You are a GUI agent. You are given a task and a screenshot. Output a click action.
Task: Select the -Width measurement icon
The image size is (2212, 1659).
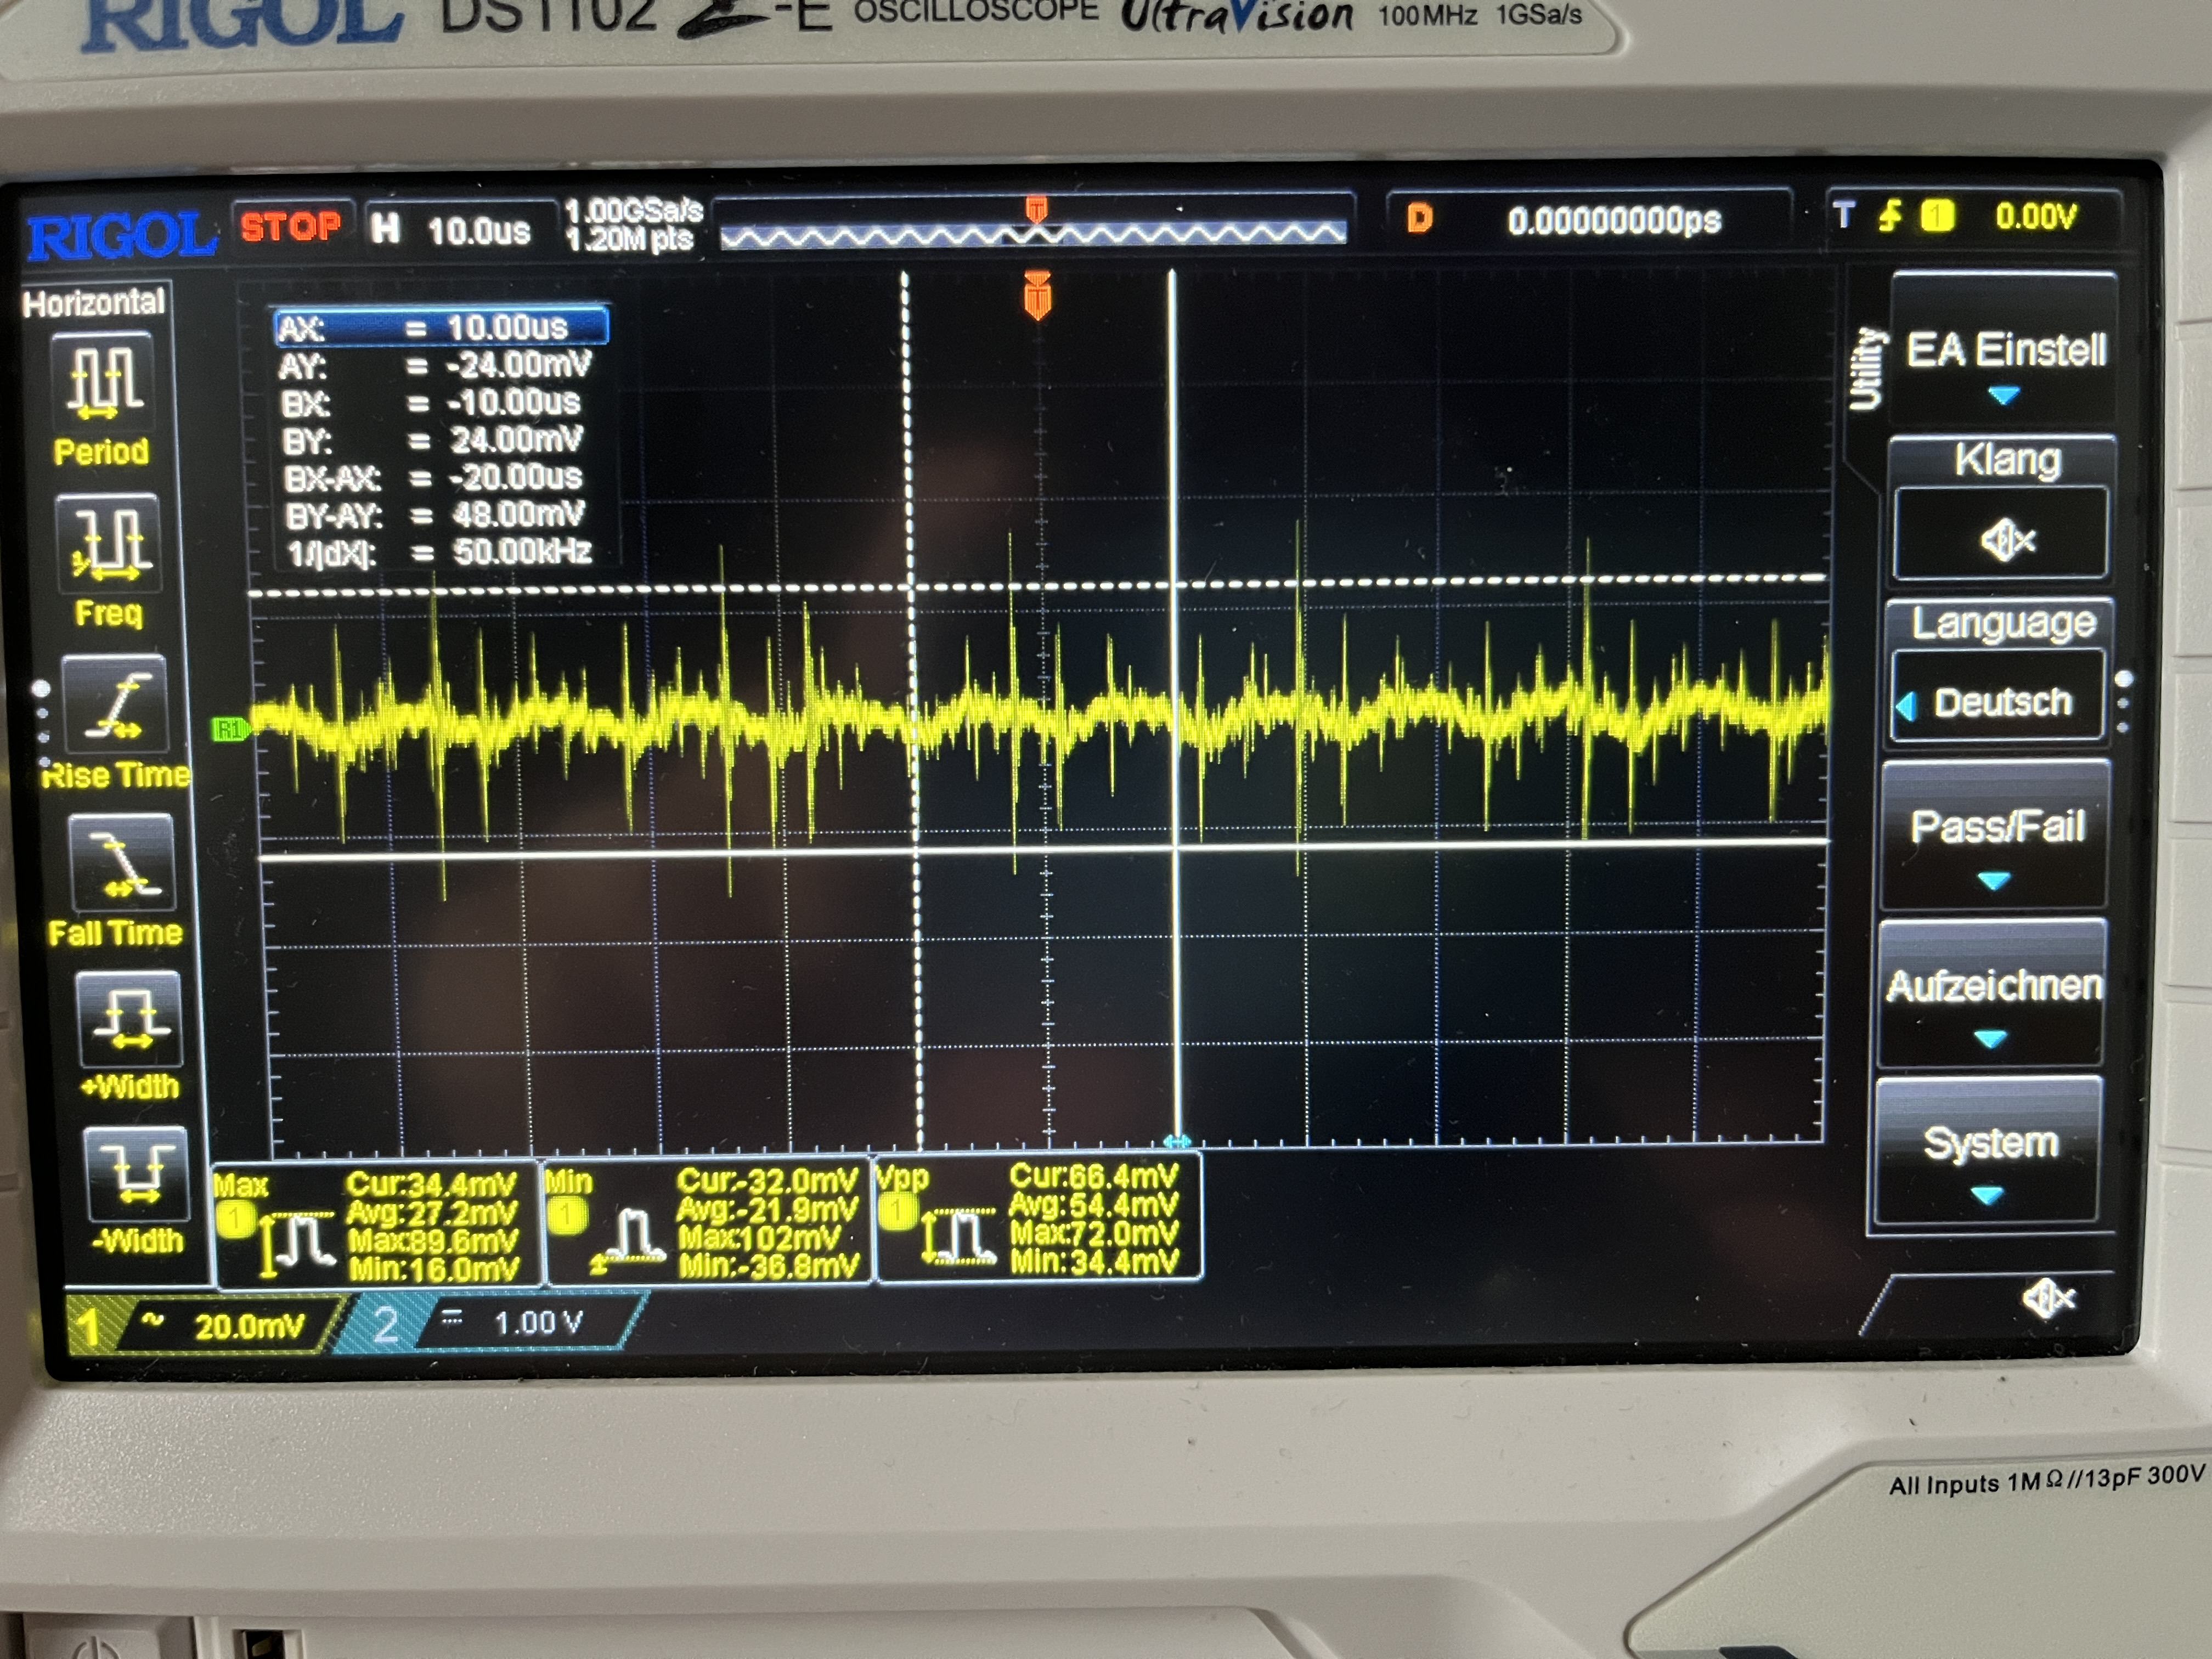136,1173
